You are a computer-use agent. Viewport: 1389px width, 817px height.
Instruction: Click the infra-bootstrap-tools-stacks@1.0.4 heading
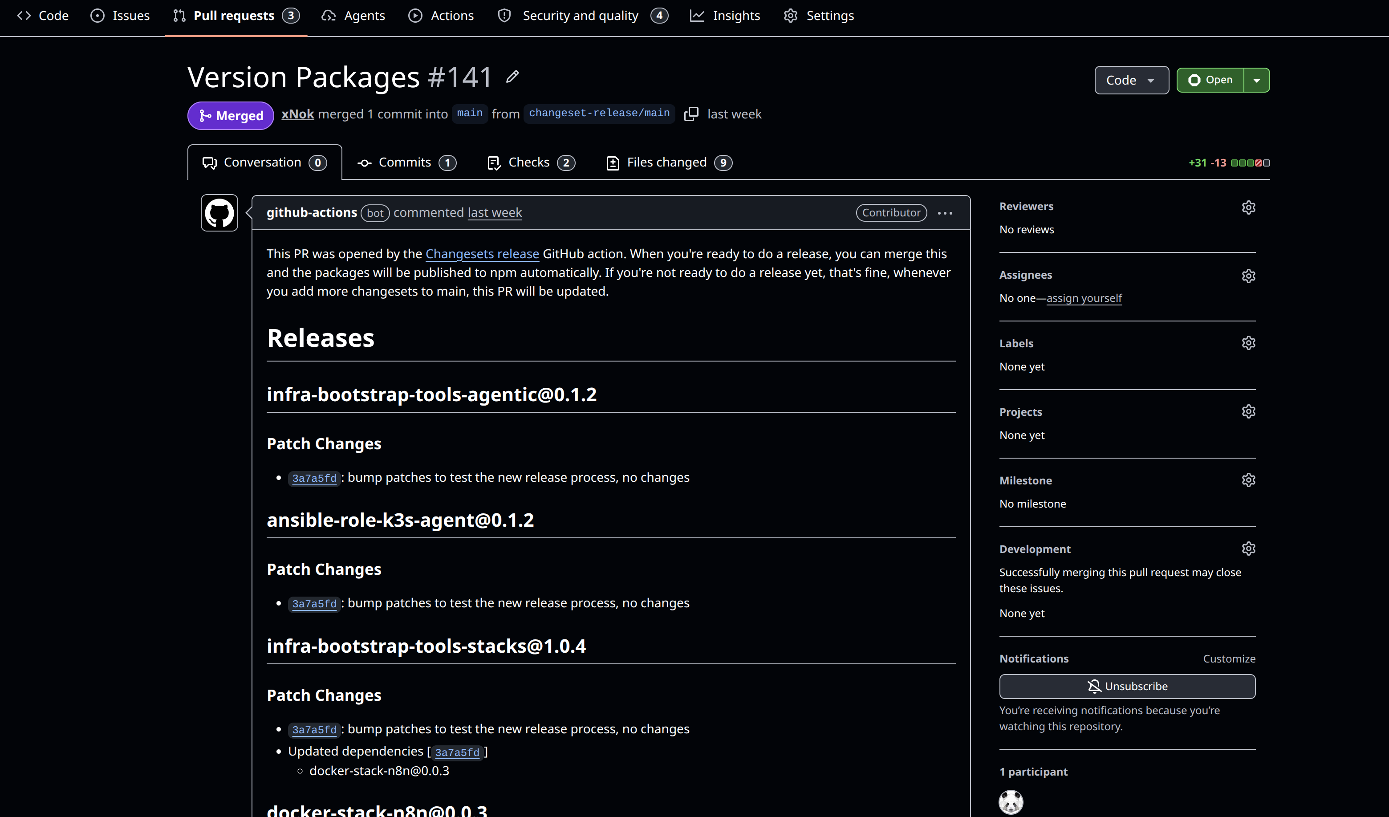click(x=426, y=646)
